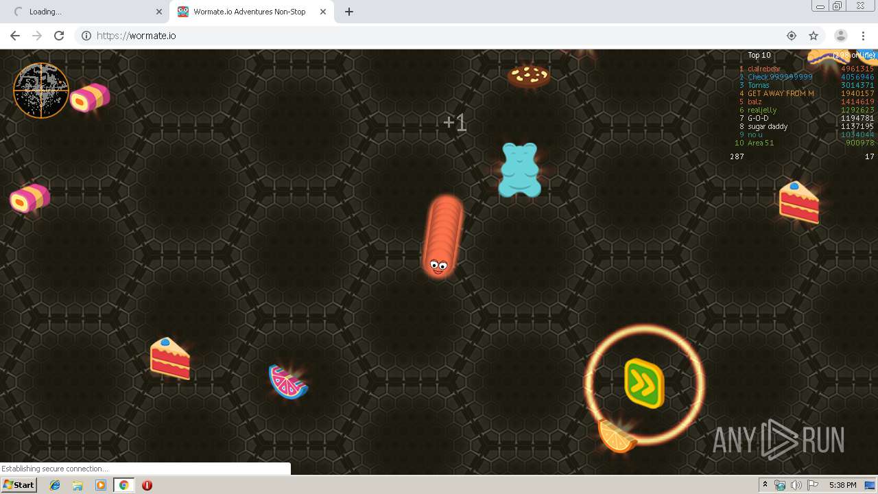This screenshot has width=878, height=494.
Task: Open the Windows Start menu
Action: [x=19, y=485]
